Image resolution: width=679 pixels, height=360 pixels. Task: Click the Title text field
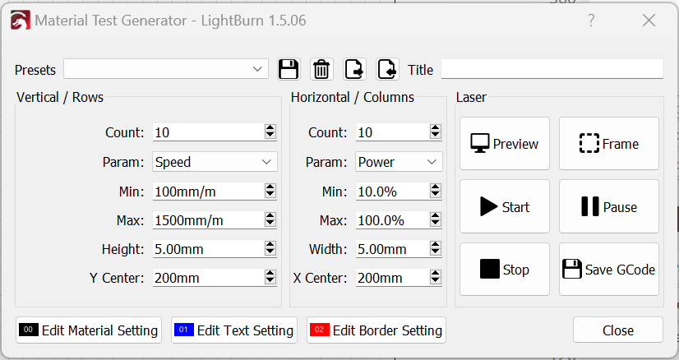tap(552, 69)
